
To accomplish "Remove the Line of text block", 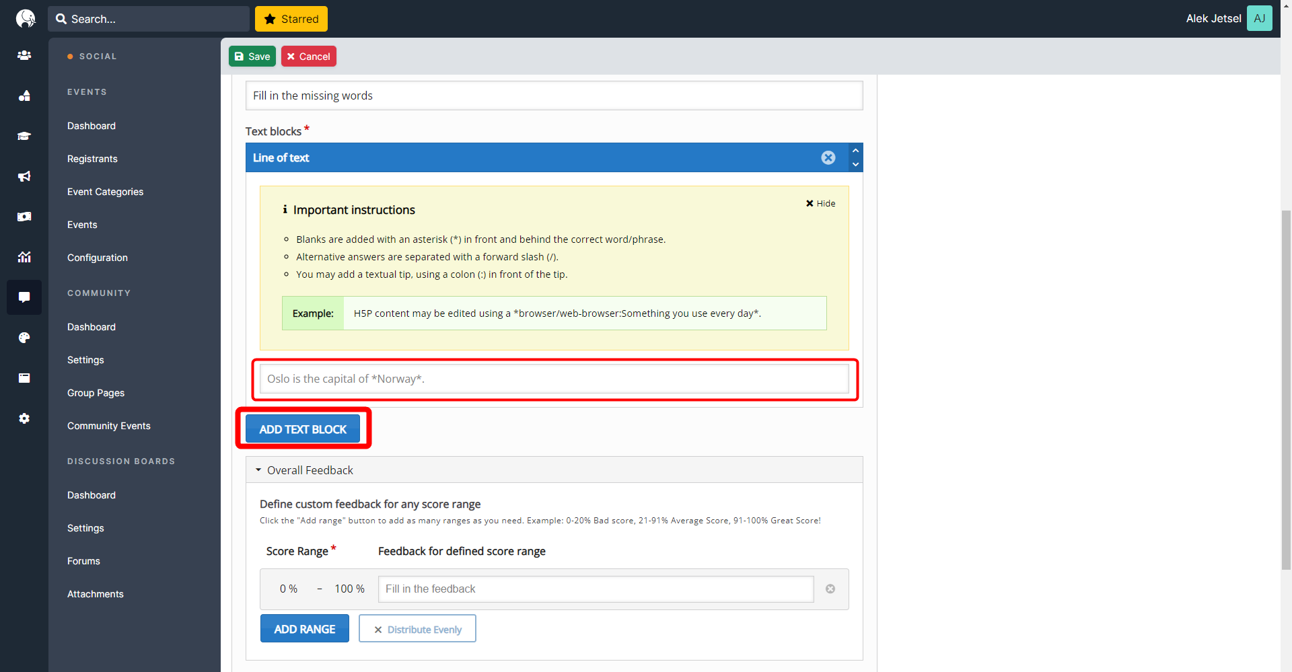I will point(828,157).
